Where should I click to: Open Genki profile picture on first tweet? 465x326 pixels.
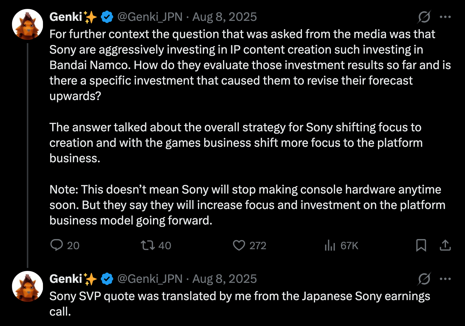27,24
